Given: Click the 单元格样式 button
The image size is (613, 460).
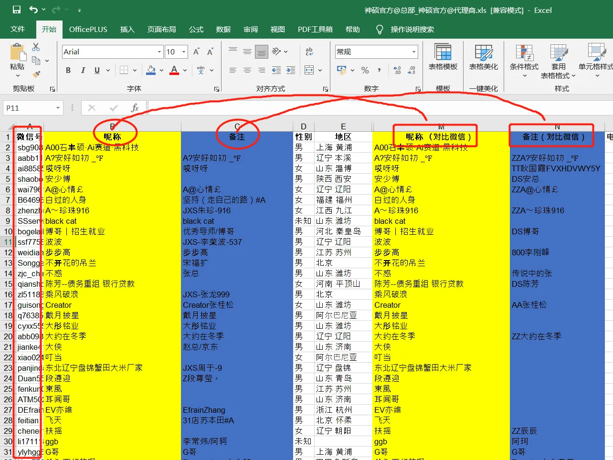Looking at the screenshot, I should 596,62.
